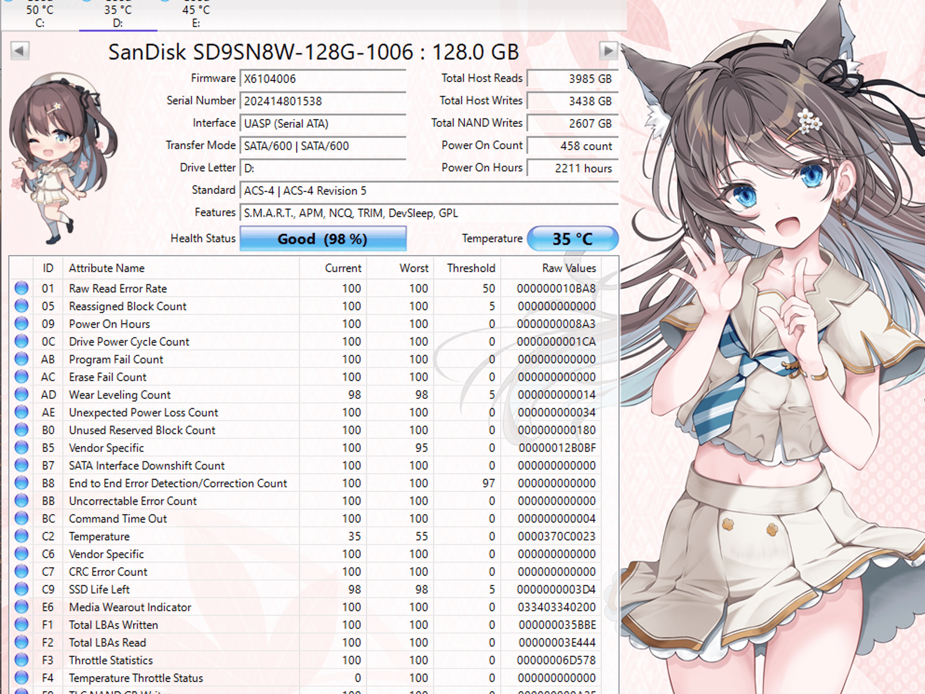Click the Standard field ACS-4 Revision 5
This screenshot has width=925, height=694.
coord(429,191)
